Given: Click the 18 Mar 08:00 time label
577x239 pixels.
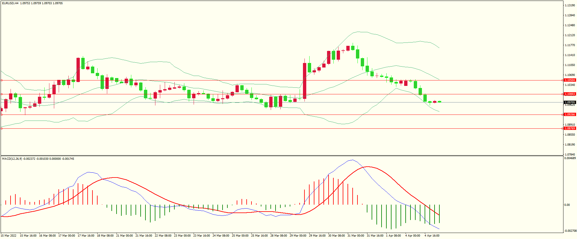Looking at the screenshot, I should (105, 236).
